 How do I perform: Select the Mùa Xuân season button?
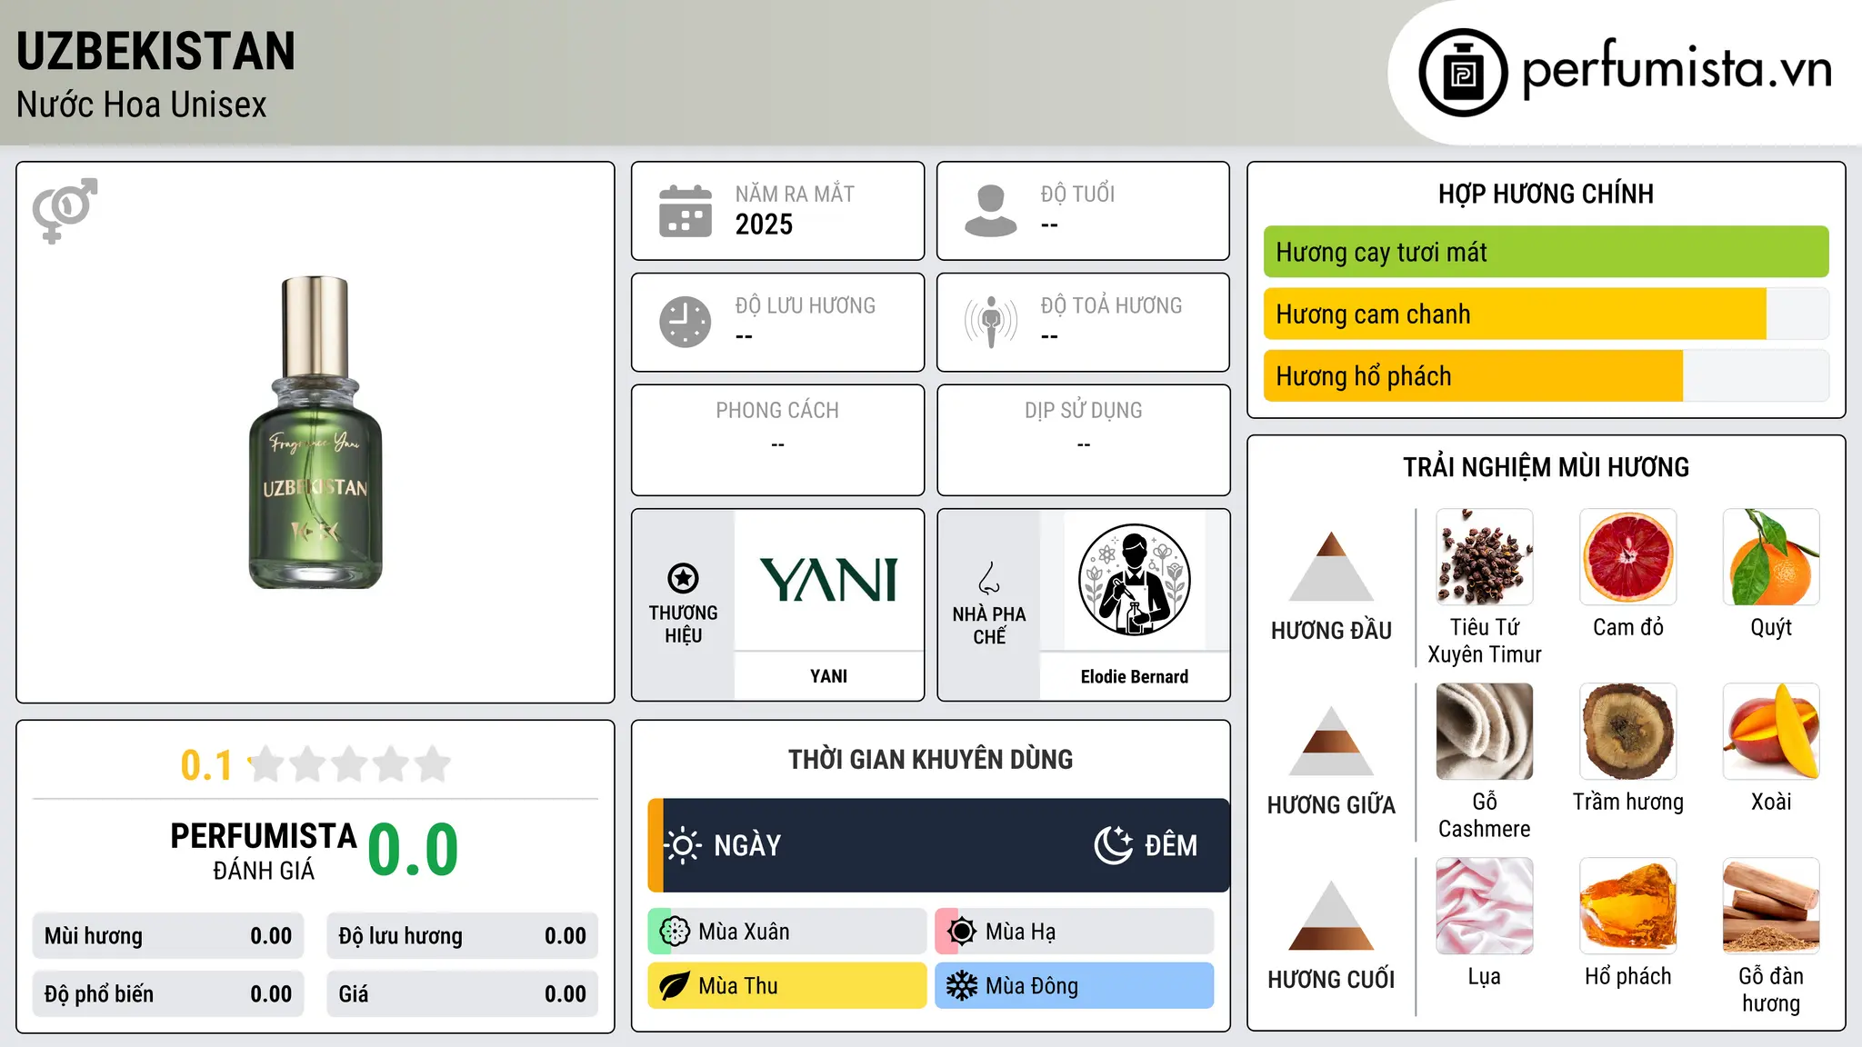click(x=787, y=932)
